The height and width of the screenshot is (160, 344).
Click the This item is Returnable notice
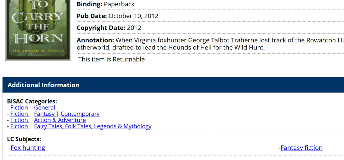tap(111, 59)
